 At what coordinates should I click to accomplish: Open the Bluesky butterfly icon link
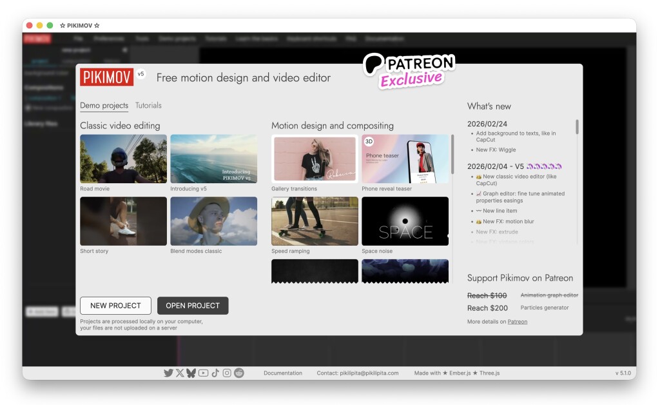[191, 373]
